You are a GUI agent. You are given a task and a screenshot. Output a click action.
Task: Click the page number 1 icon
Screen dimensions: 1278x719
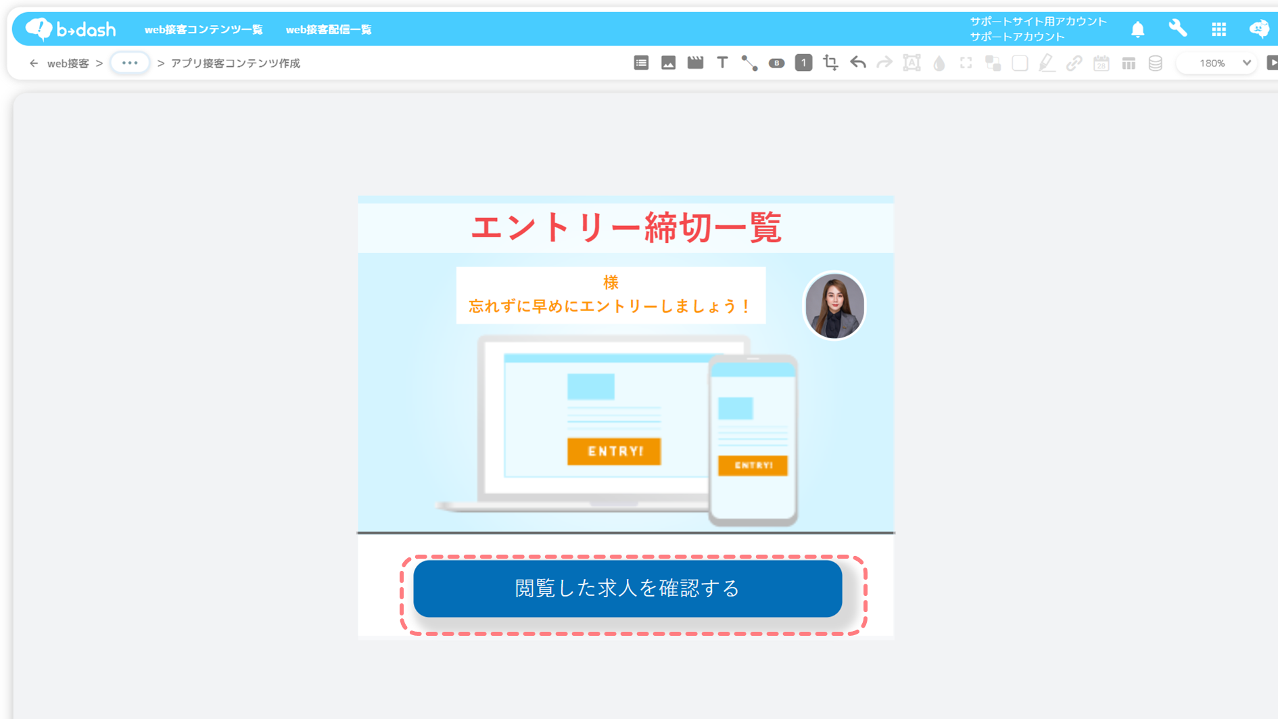point(803,63)
